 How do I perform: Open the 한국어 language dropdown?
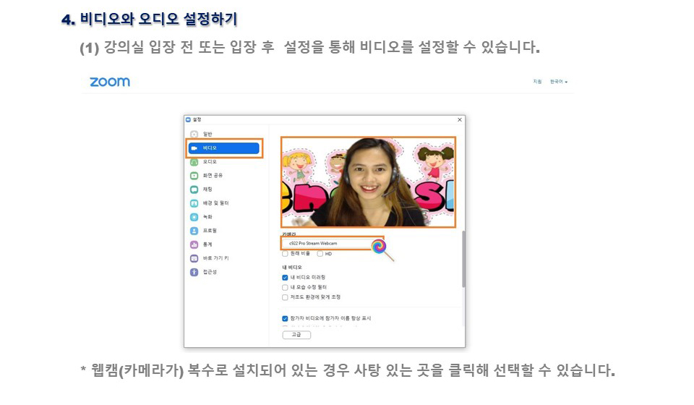(558, 82)
